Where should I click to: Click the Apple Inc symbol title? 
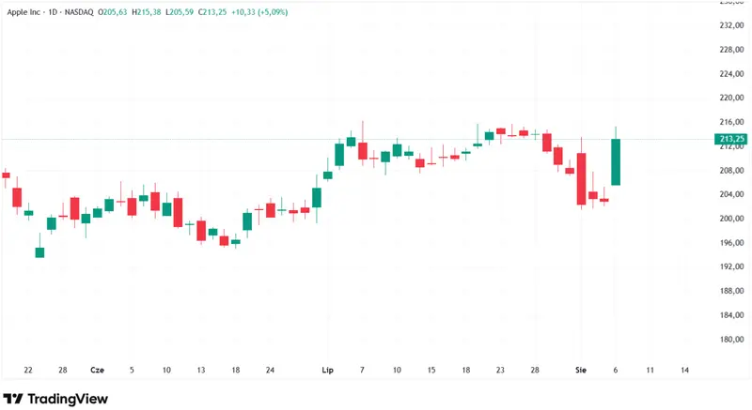[23, 12]
